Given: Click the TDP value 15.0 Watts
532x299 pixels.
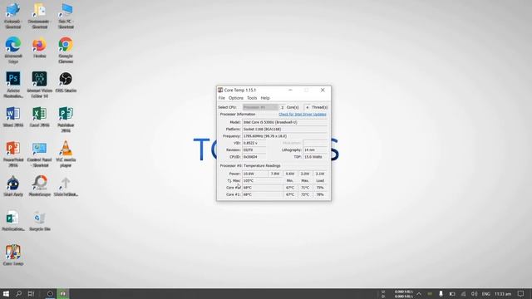Looking at the screenshot, I should pos(315,157).
